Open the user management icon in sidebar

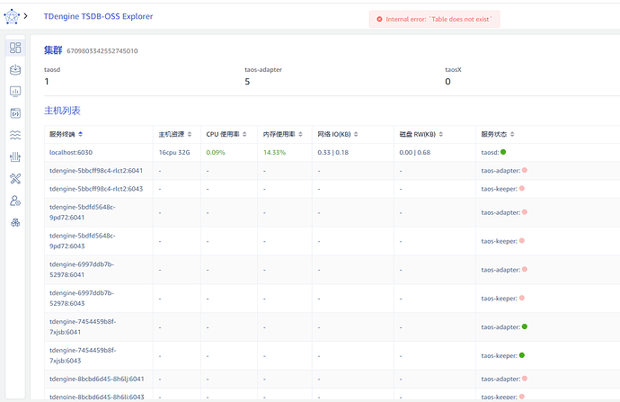pyautogui.click(x=15, y=201)
